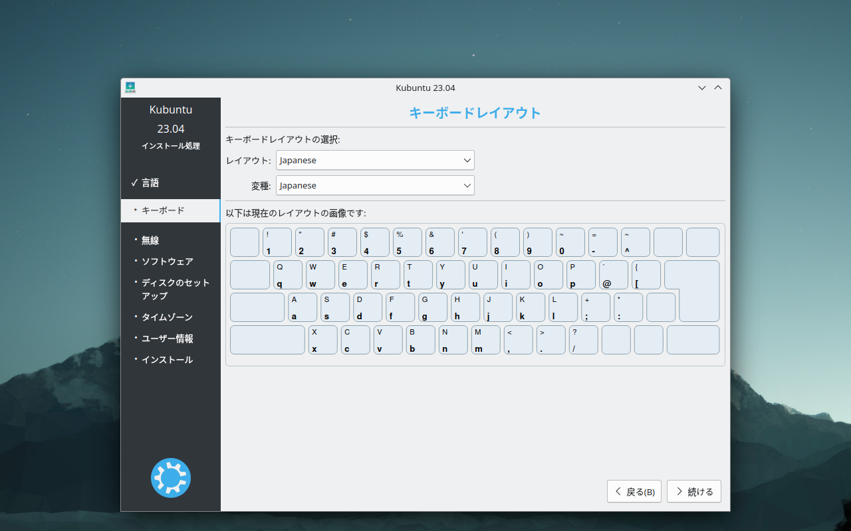Select the キーボード step in the sidebar

170,210
